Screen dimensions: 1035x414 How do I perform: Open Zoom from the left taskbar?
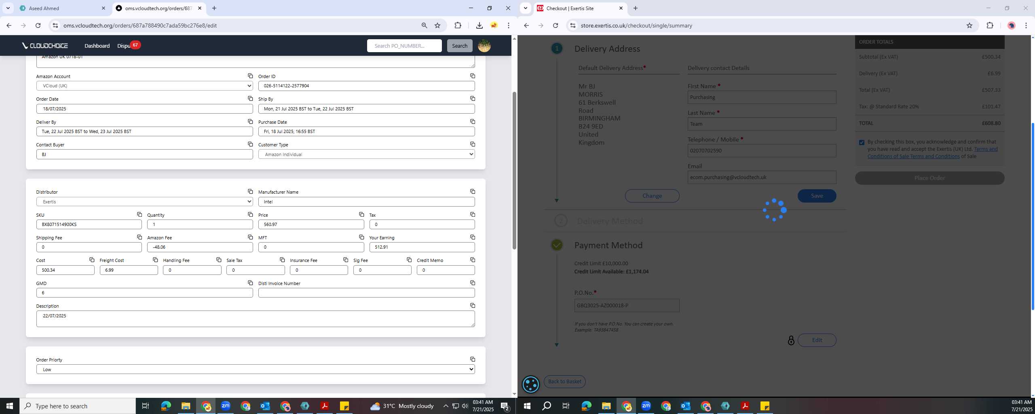click(x=226, y=406)
